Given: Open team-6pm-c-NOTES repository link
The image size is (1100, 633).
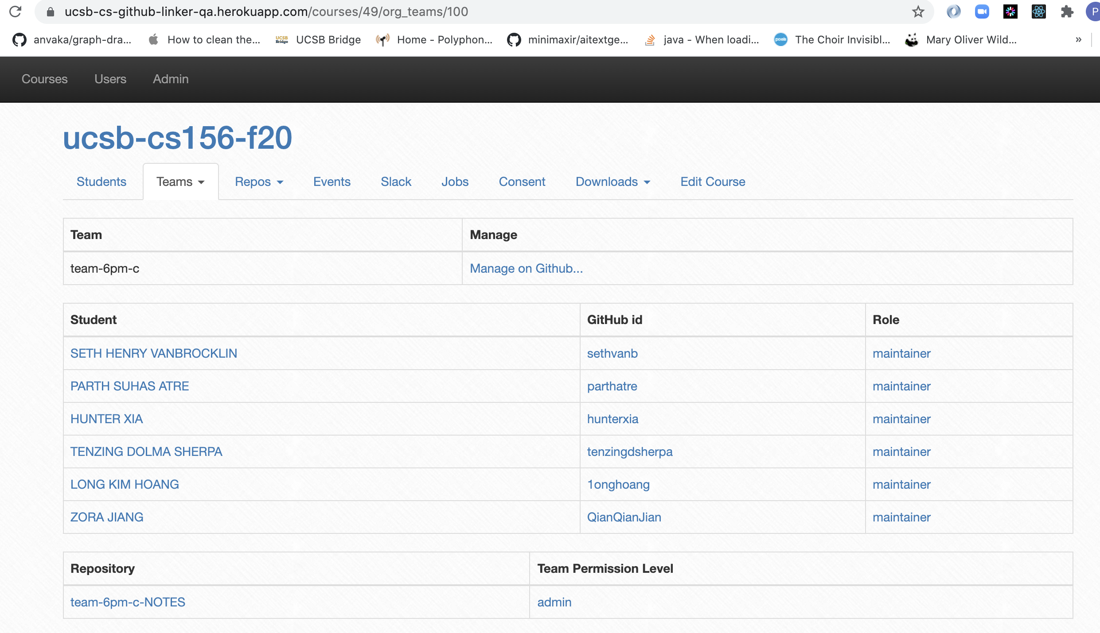Looking at the screenshot, I should 128,602.
